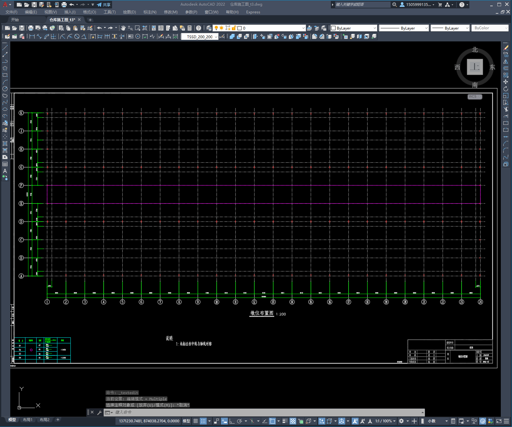Toggle polar tracking in status bar
The height and width of the screenshot is (427, 512).
coord(239,421)
